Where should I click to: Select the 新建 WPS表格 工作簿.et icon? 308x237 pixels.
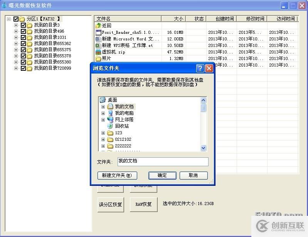[98, 45]
